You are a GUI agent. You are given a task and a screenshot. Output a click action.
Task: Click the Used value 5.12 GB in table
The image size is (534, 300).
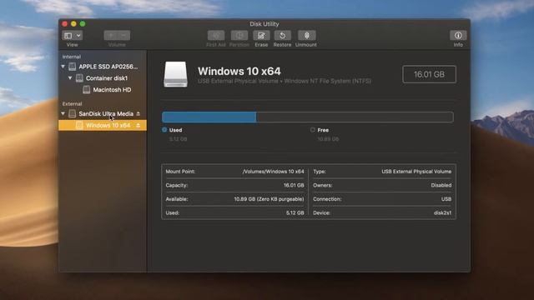pos(295,212)
